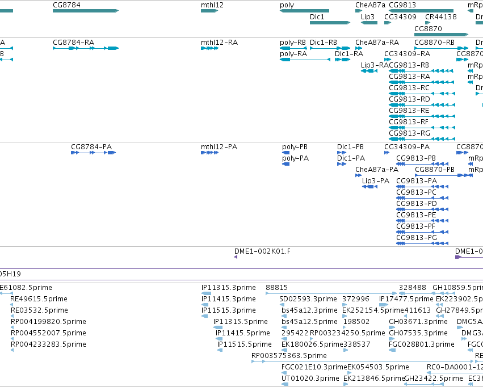Select protein CG9813-PF
The image size is (483, 387).
point(422,232)
